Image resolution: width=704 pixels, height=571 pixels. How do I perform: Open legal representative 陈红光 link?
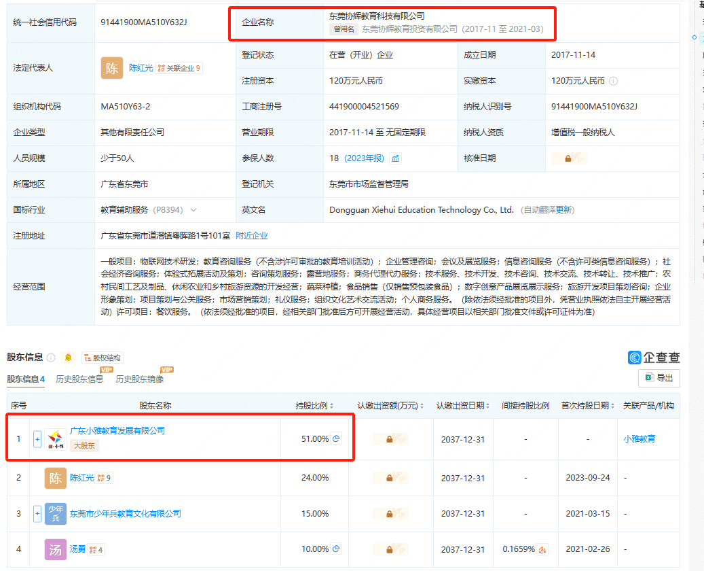click(141, 68)
